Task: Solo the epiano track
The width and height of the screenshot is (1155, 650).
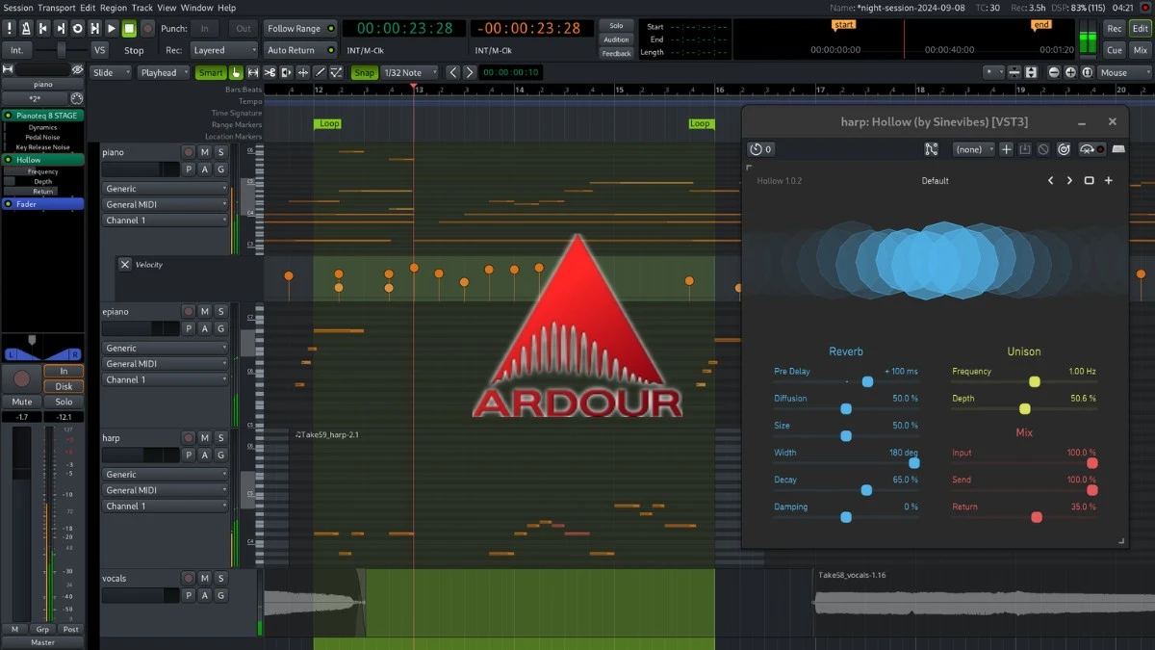Action: (x=220, y=311)
